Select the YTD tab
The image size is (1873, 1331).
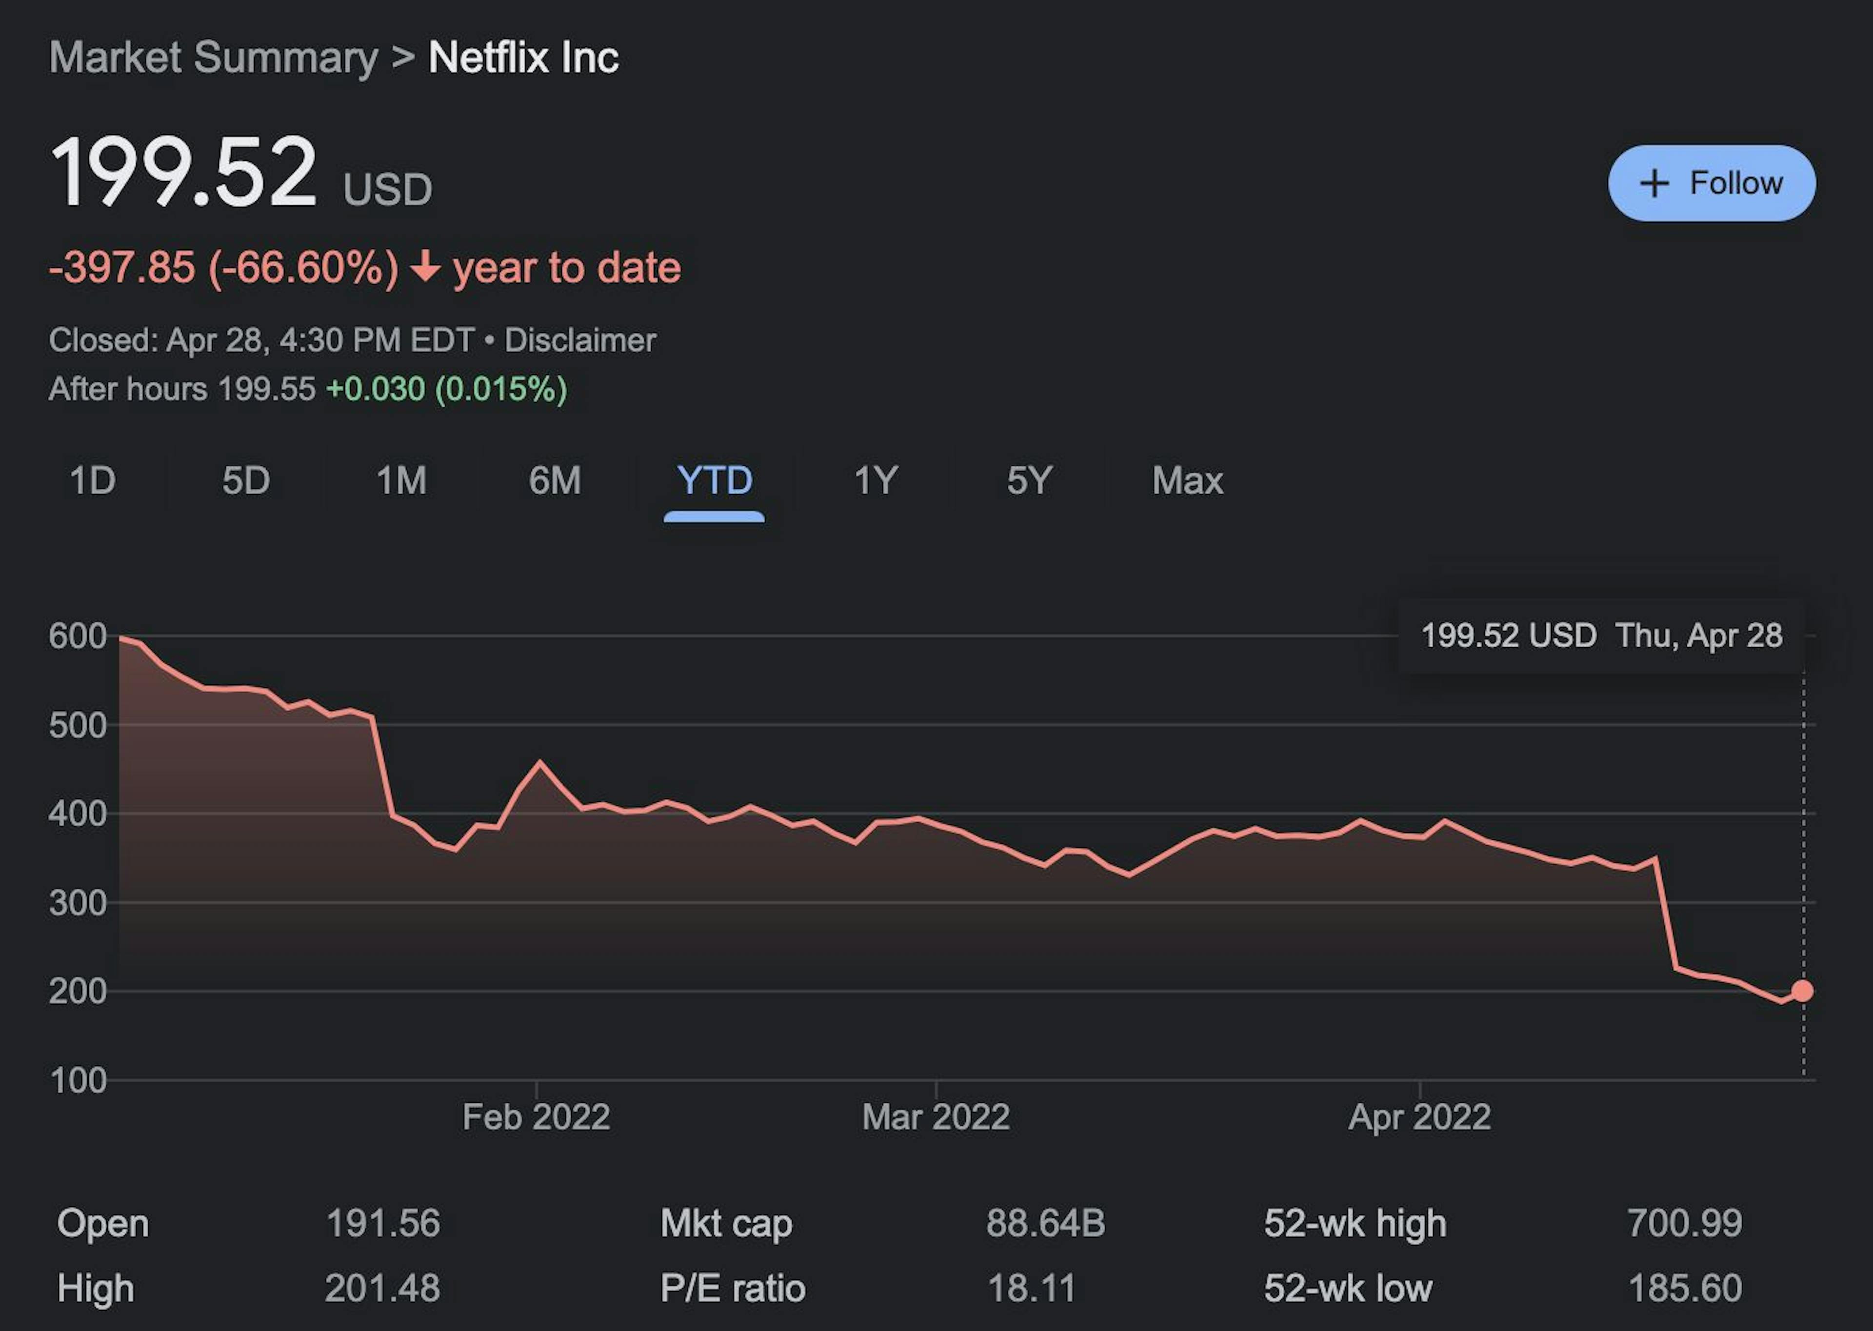pyautogui.click(x=714, y=480)
